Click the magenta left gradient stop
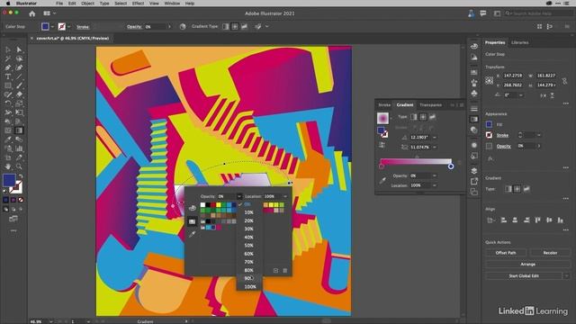 coord(382,166)
